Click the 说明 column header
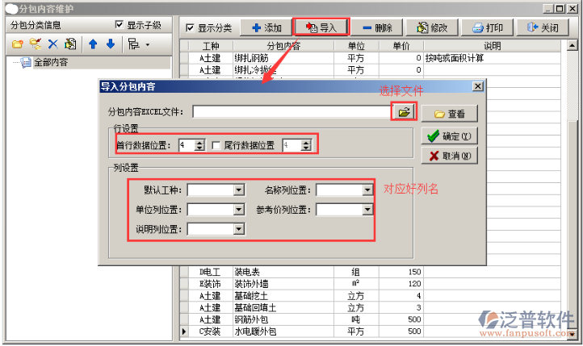Viewport: 583px width, 346px height. (493, 46)
